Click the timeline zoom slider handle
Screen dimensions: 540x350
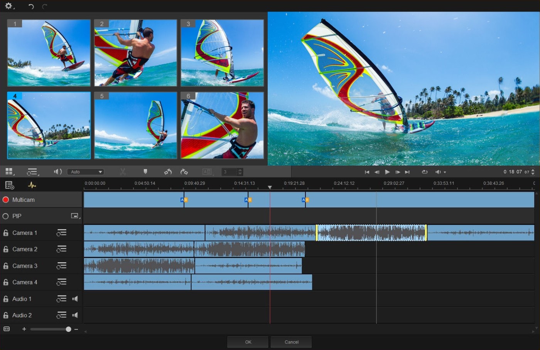68,329
